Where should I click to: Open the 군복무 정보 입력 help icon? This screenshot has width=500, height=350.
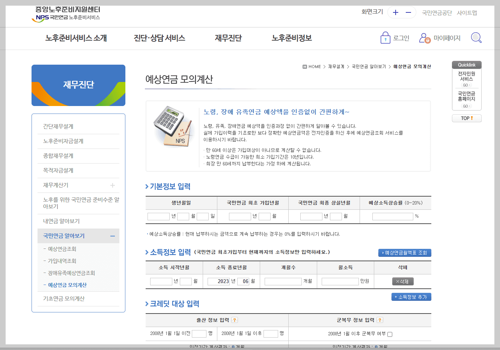tap(380, 320)
